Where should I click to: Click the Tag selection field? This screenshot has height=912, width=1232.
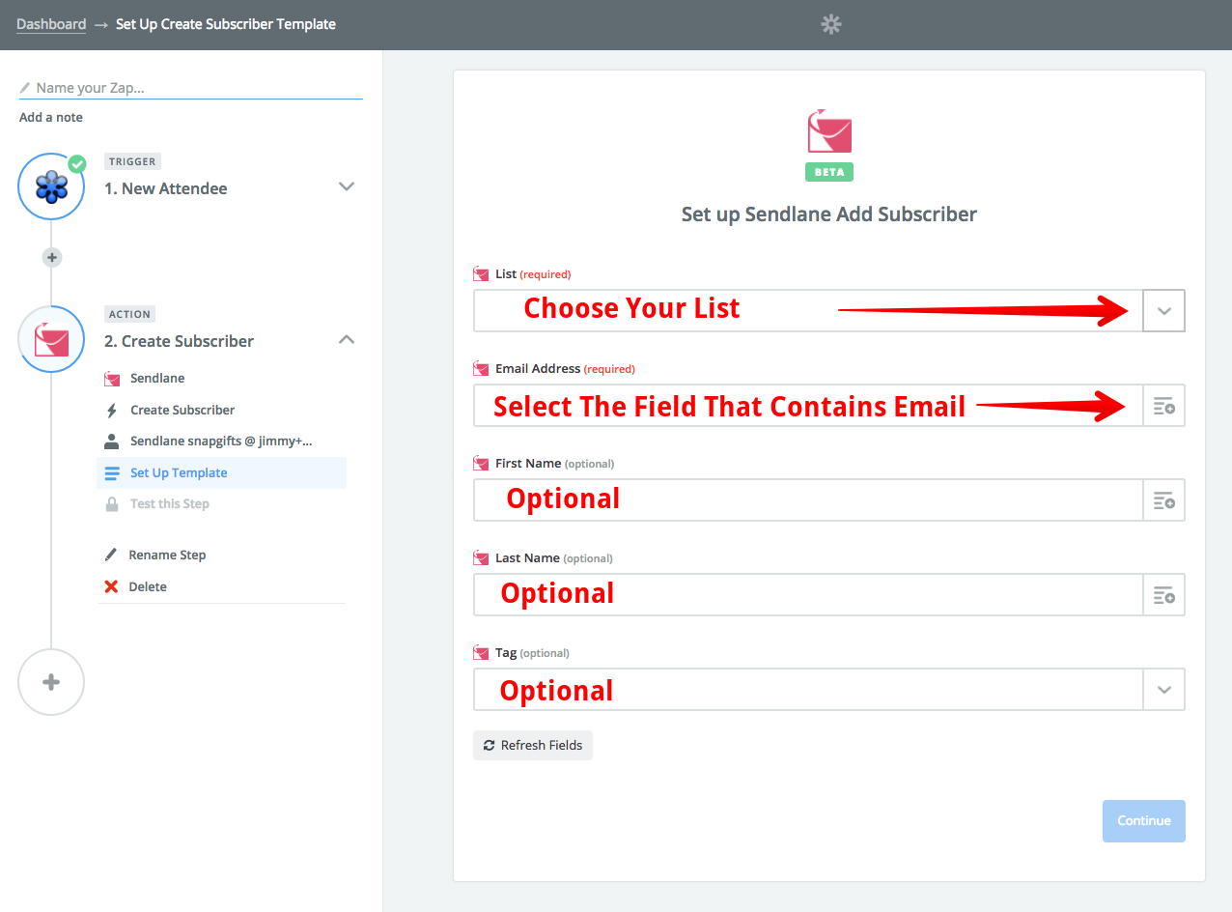pos(808,690)
